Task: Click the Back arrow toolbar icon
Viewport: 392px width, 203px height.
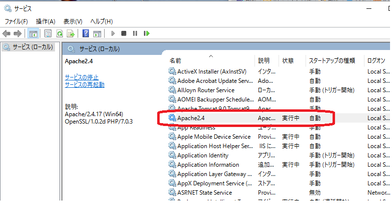Action: (x=6, y=33)
